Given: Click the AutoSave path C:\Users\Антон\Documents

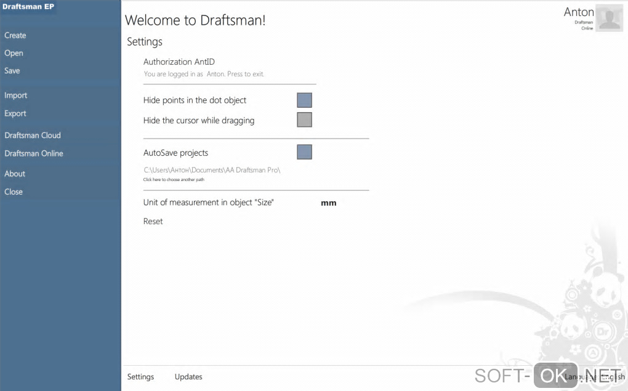Looking at the screenshot, I should [x=212, y=170].
